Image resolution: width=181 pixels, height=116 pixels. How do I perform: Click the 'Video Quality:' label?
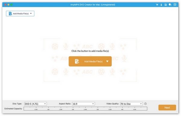point(113,104)
